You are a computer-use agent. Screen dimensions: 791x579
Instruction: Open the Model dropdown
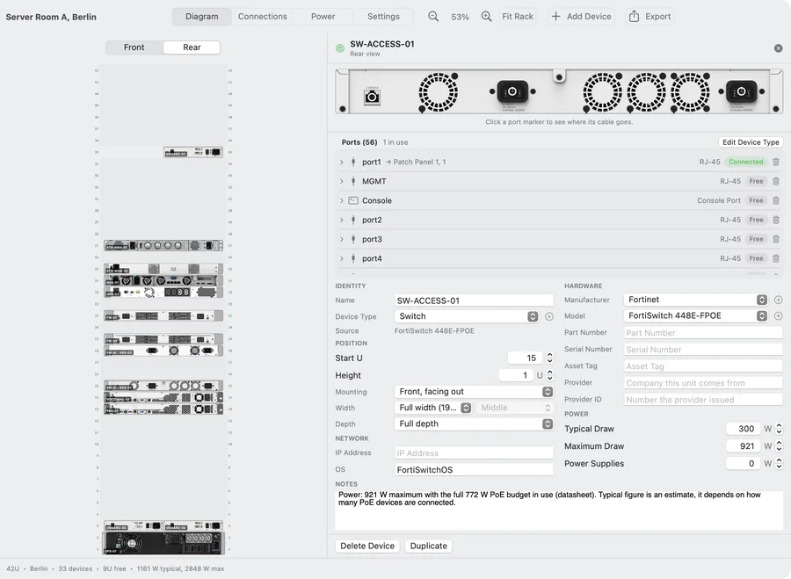(696, 315)
